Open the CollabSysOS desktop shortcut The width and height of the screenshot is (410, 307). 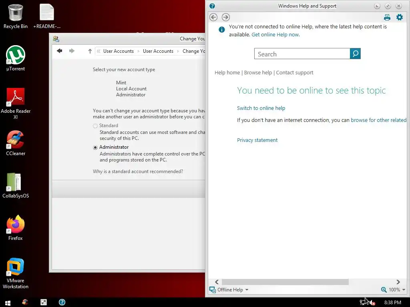coord(16,185)
